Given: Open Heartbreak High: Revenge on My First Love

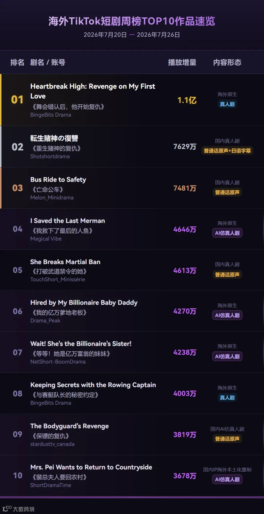Looking at the screenshot, I should click(x=93, y=91).
